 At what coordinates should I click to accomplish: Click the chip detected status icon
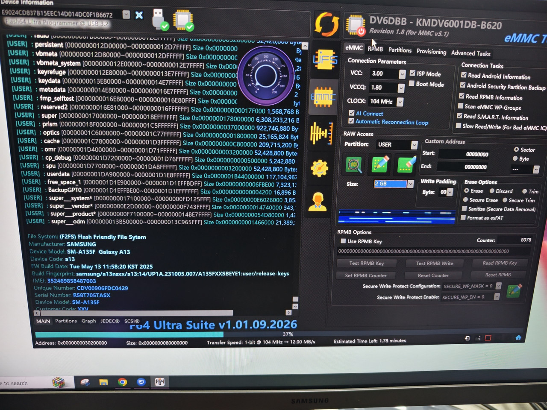pos(184,20)
